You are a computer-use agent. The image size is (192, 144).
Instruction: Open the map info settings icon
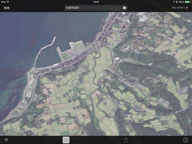tap(186, 140)
